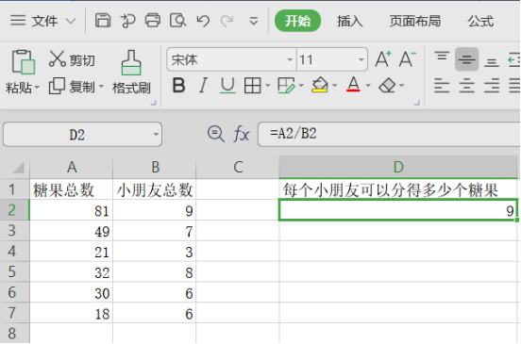Apply cell borders icon
521x344 pixels.
[x=253, y=86]
